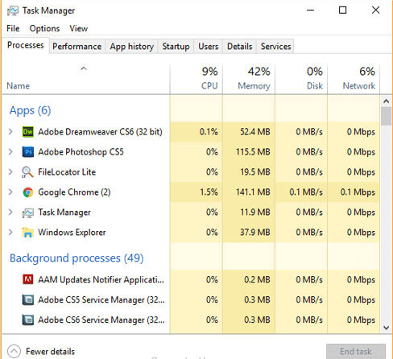Click the vertical scrollbar thumb
This screenshot has width=393, height=359.
[x=387, y=116]
